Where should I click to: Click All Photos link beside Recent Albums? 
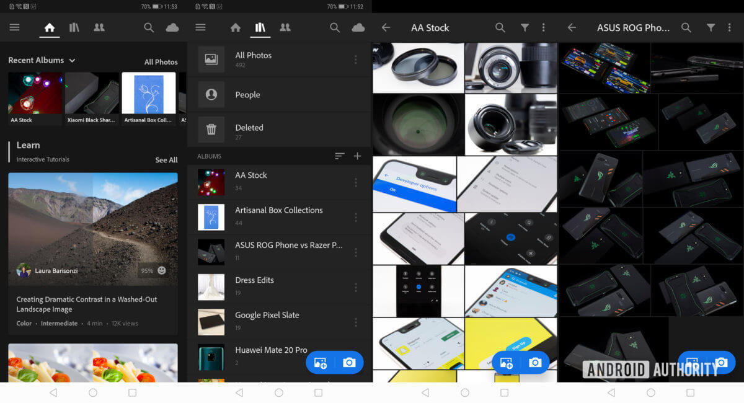[x=161, y=62]
